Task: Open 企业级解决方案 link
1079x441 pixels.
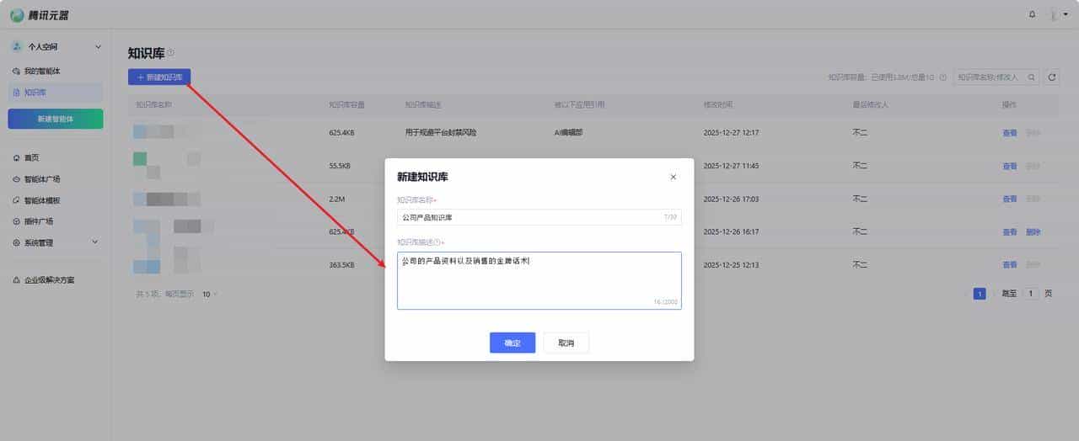Action: (x=49, y=280)
